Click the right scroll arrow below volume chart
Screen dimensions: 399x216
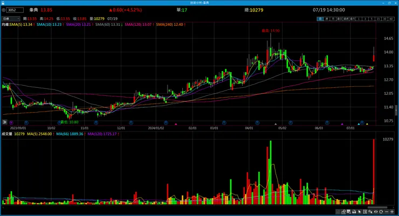pyautogui.click(x=395, y=207)
